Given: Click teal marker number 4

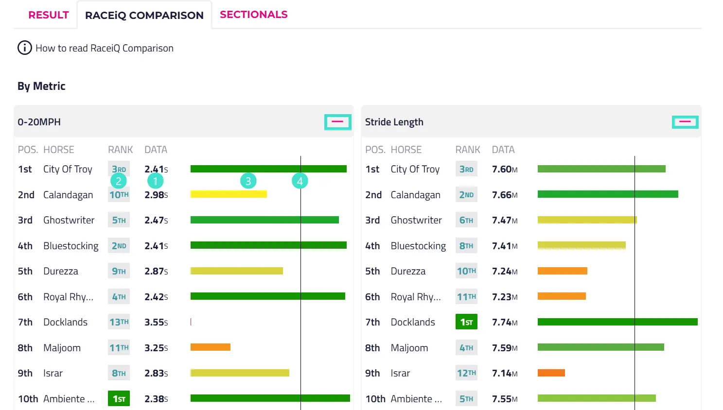Looking at the screenshot, I should pyautogui.click(x=300, y=181).
